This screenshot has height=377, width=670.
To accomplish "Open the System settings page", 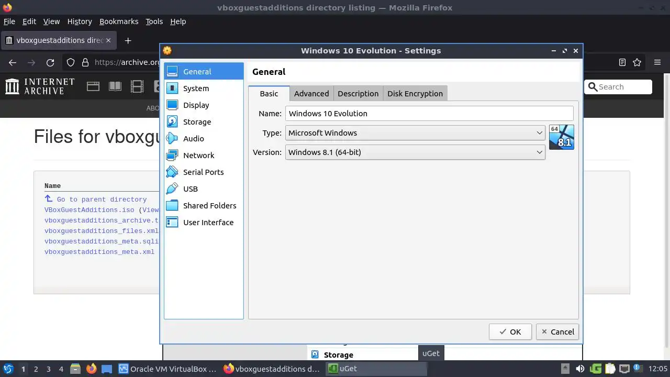I will (204, 88).
